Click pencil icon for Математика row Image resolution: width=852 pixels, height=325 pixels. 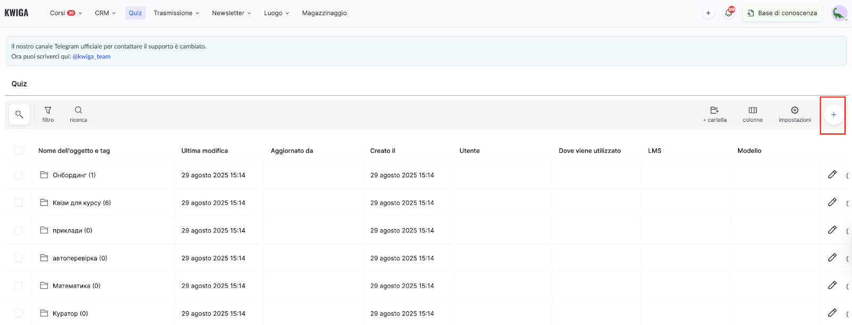coord(832,285)
